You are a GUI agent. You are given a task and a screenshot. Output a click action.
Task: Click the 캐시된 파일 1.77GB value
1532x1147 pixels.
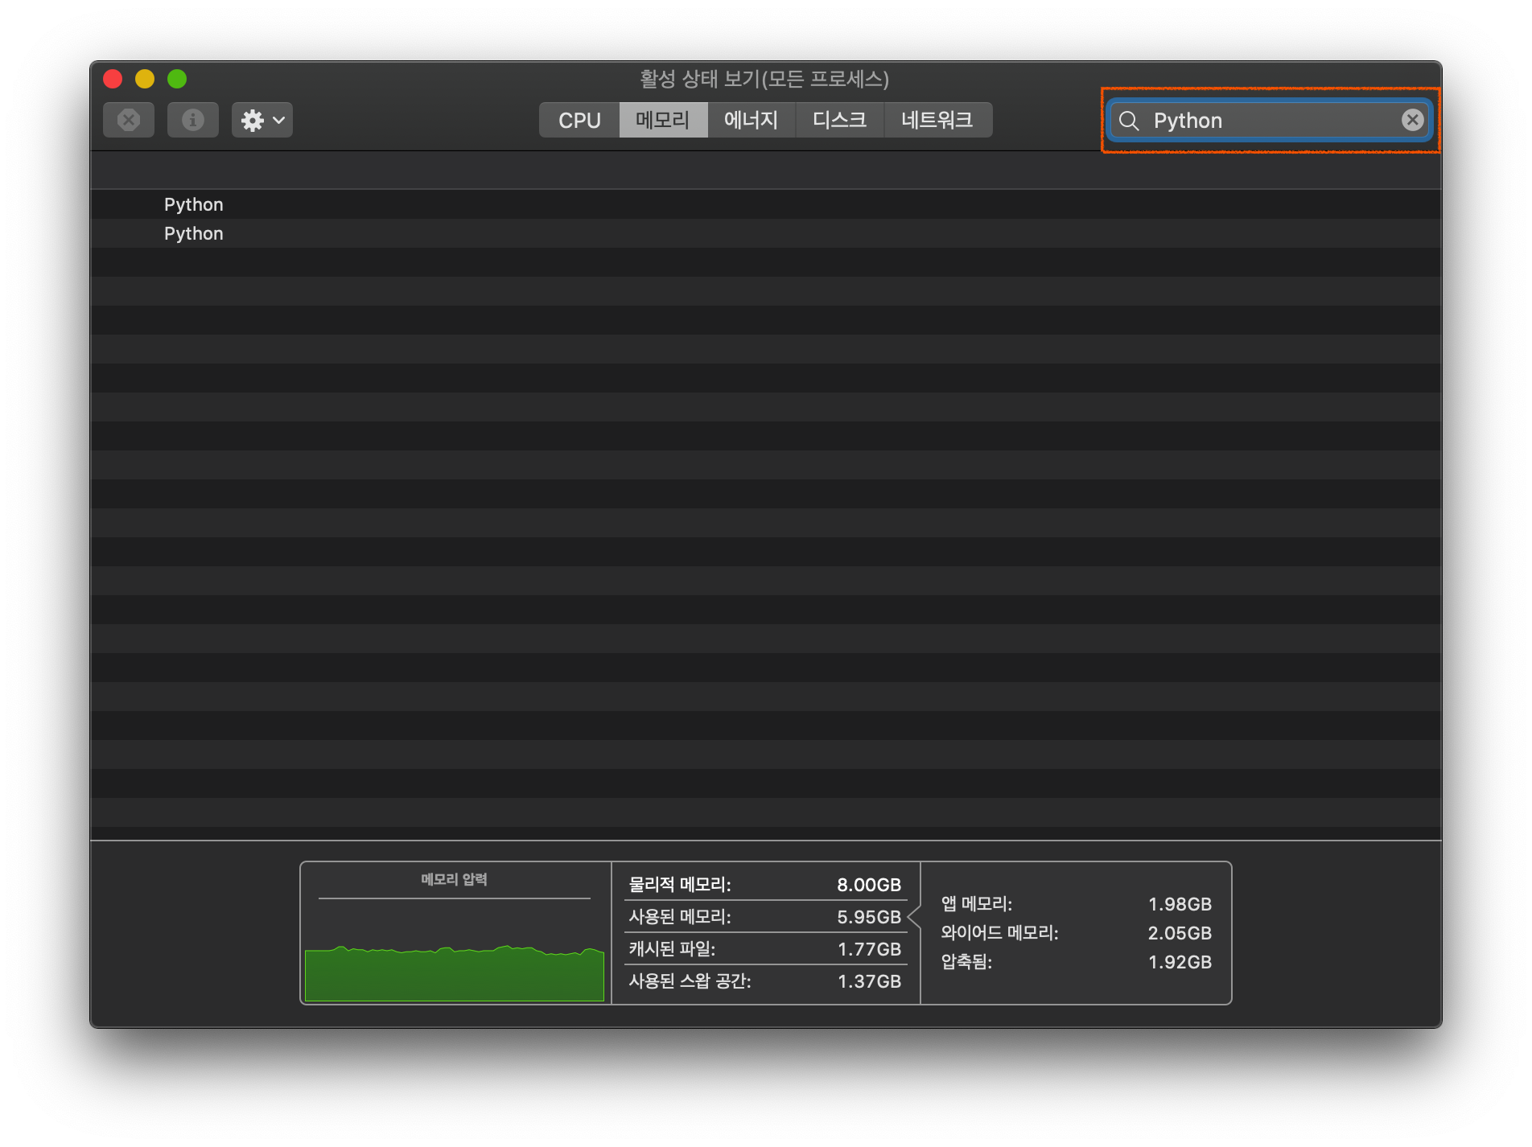pyautogui.click(x=869, y=949)
